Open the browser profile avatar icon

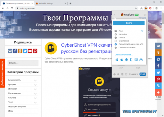pos(156,8)
